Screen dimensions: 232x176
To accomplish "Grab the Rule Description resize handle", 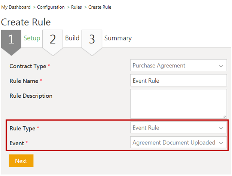I will click(x=224, y=116).
